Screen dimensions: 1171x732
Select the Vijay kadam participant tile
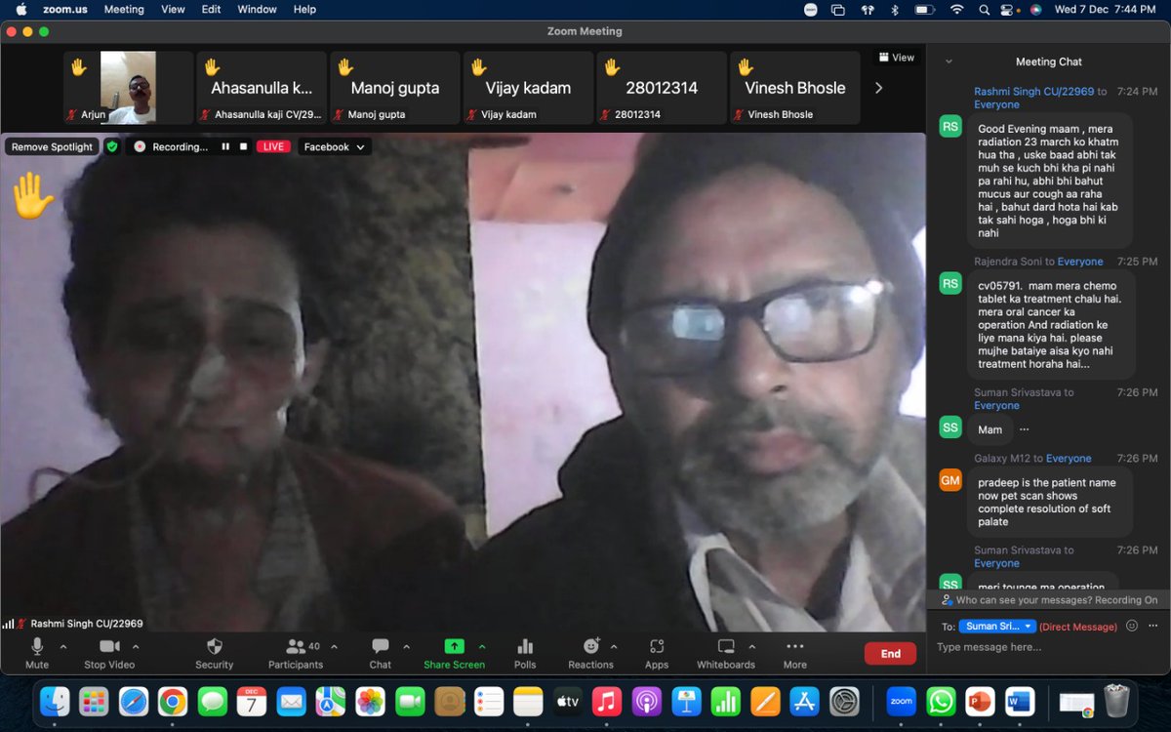[528, 88]
